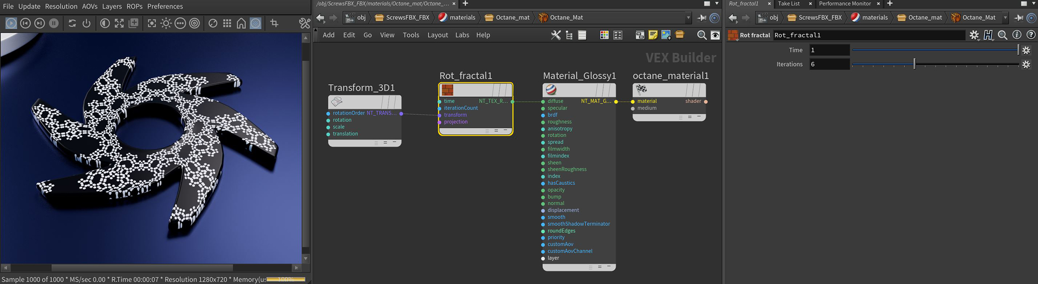Click the crop render region icon
The image size is (1038, 284).
click(274, 23)
